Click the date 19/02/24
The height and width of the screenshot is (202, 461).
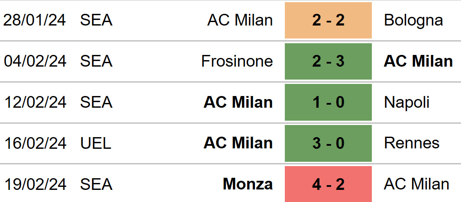pos(35,185)
